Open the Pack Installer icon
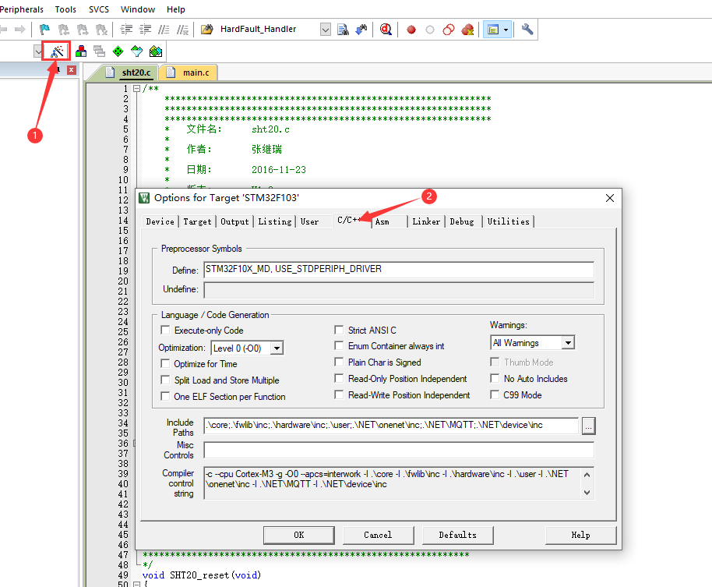Screen dimensions: 712x587 pos(156,51)
